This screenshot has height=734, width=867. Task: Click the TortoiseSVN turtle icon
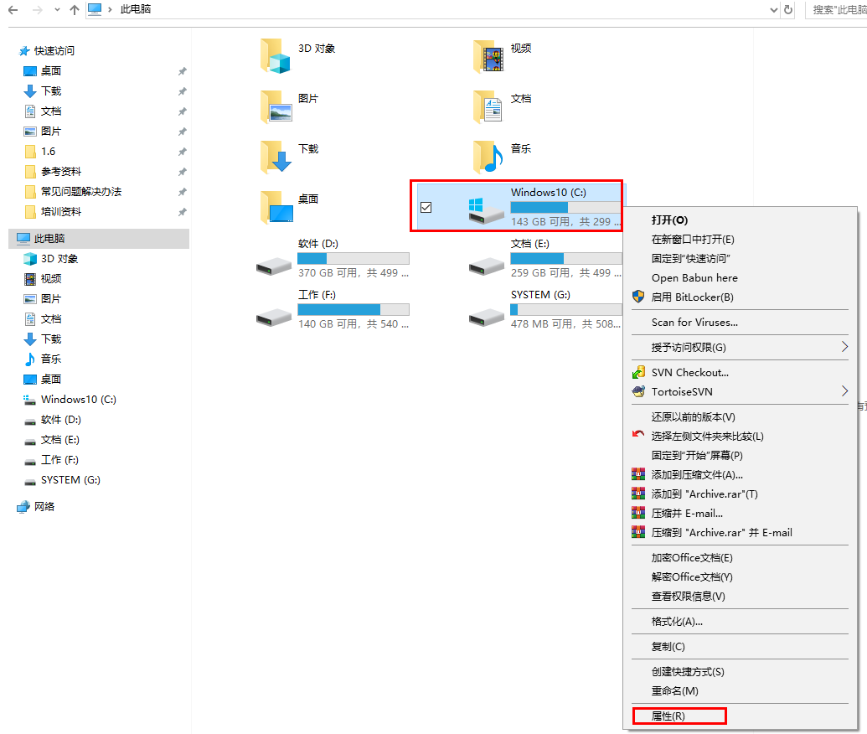(x=638, y=391)
